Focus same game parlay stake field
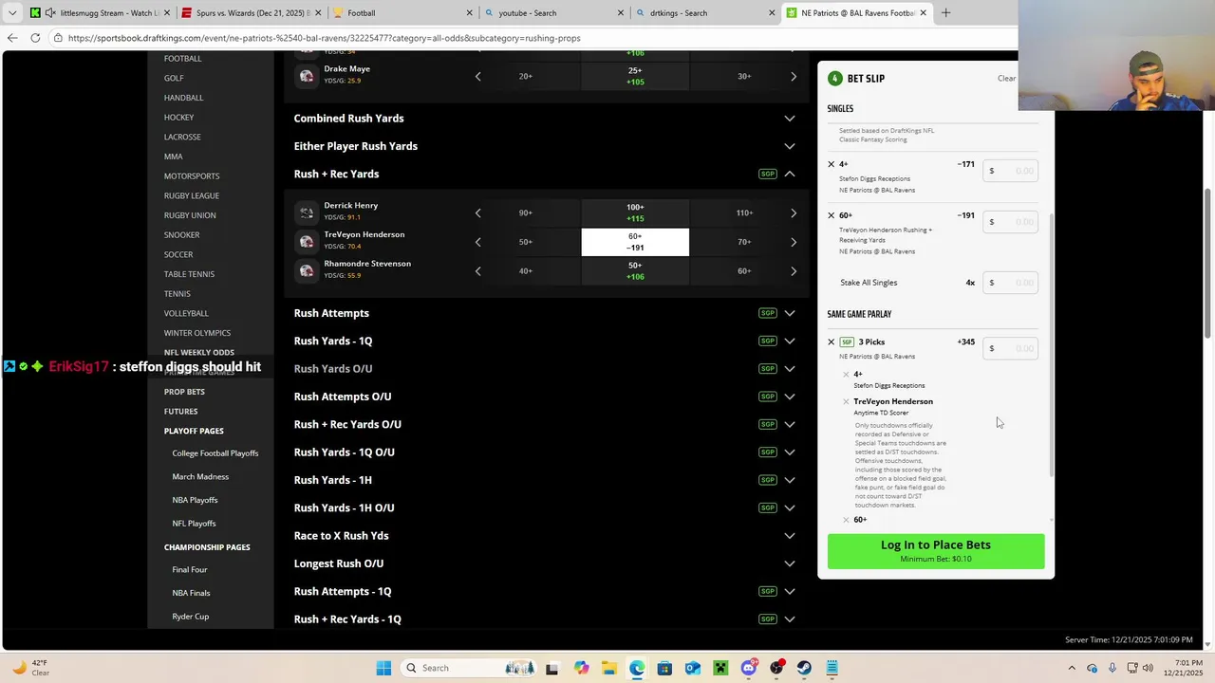 [x=1011, y=348]
